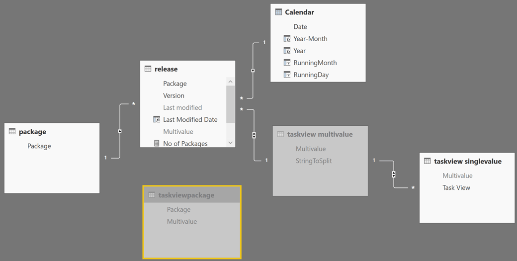Click the taskviewpackage table icon
517x261 pixels.
click(152, 195)
